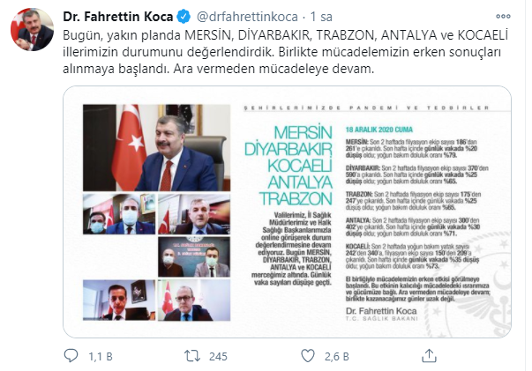Screen dimensions: 532x371
Task: Click the Dr. Fahrettin Koca signature on infographic
Action: click(381, 311)
